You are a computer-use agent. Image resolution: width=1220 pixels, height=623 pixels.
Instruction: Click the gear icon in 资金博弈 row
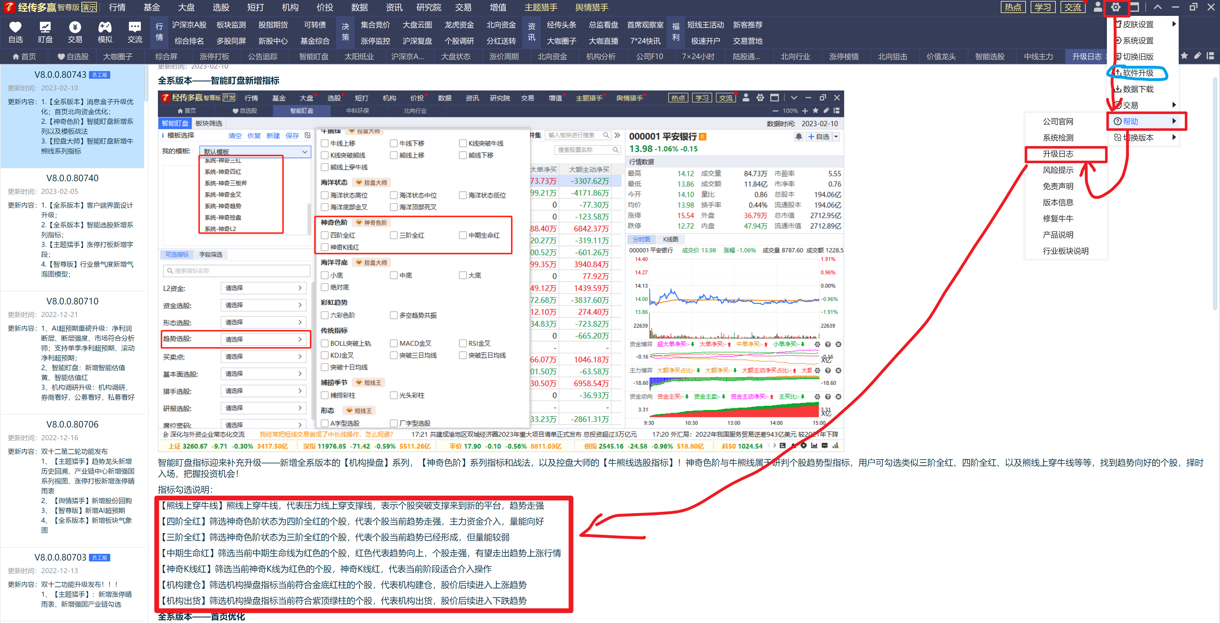point(817,344)
